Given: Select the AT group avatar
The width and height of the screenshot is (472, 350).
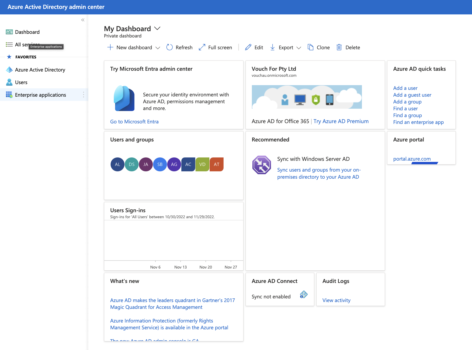Looking at the screenshot, I should [x=216, y=164].
